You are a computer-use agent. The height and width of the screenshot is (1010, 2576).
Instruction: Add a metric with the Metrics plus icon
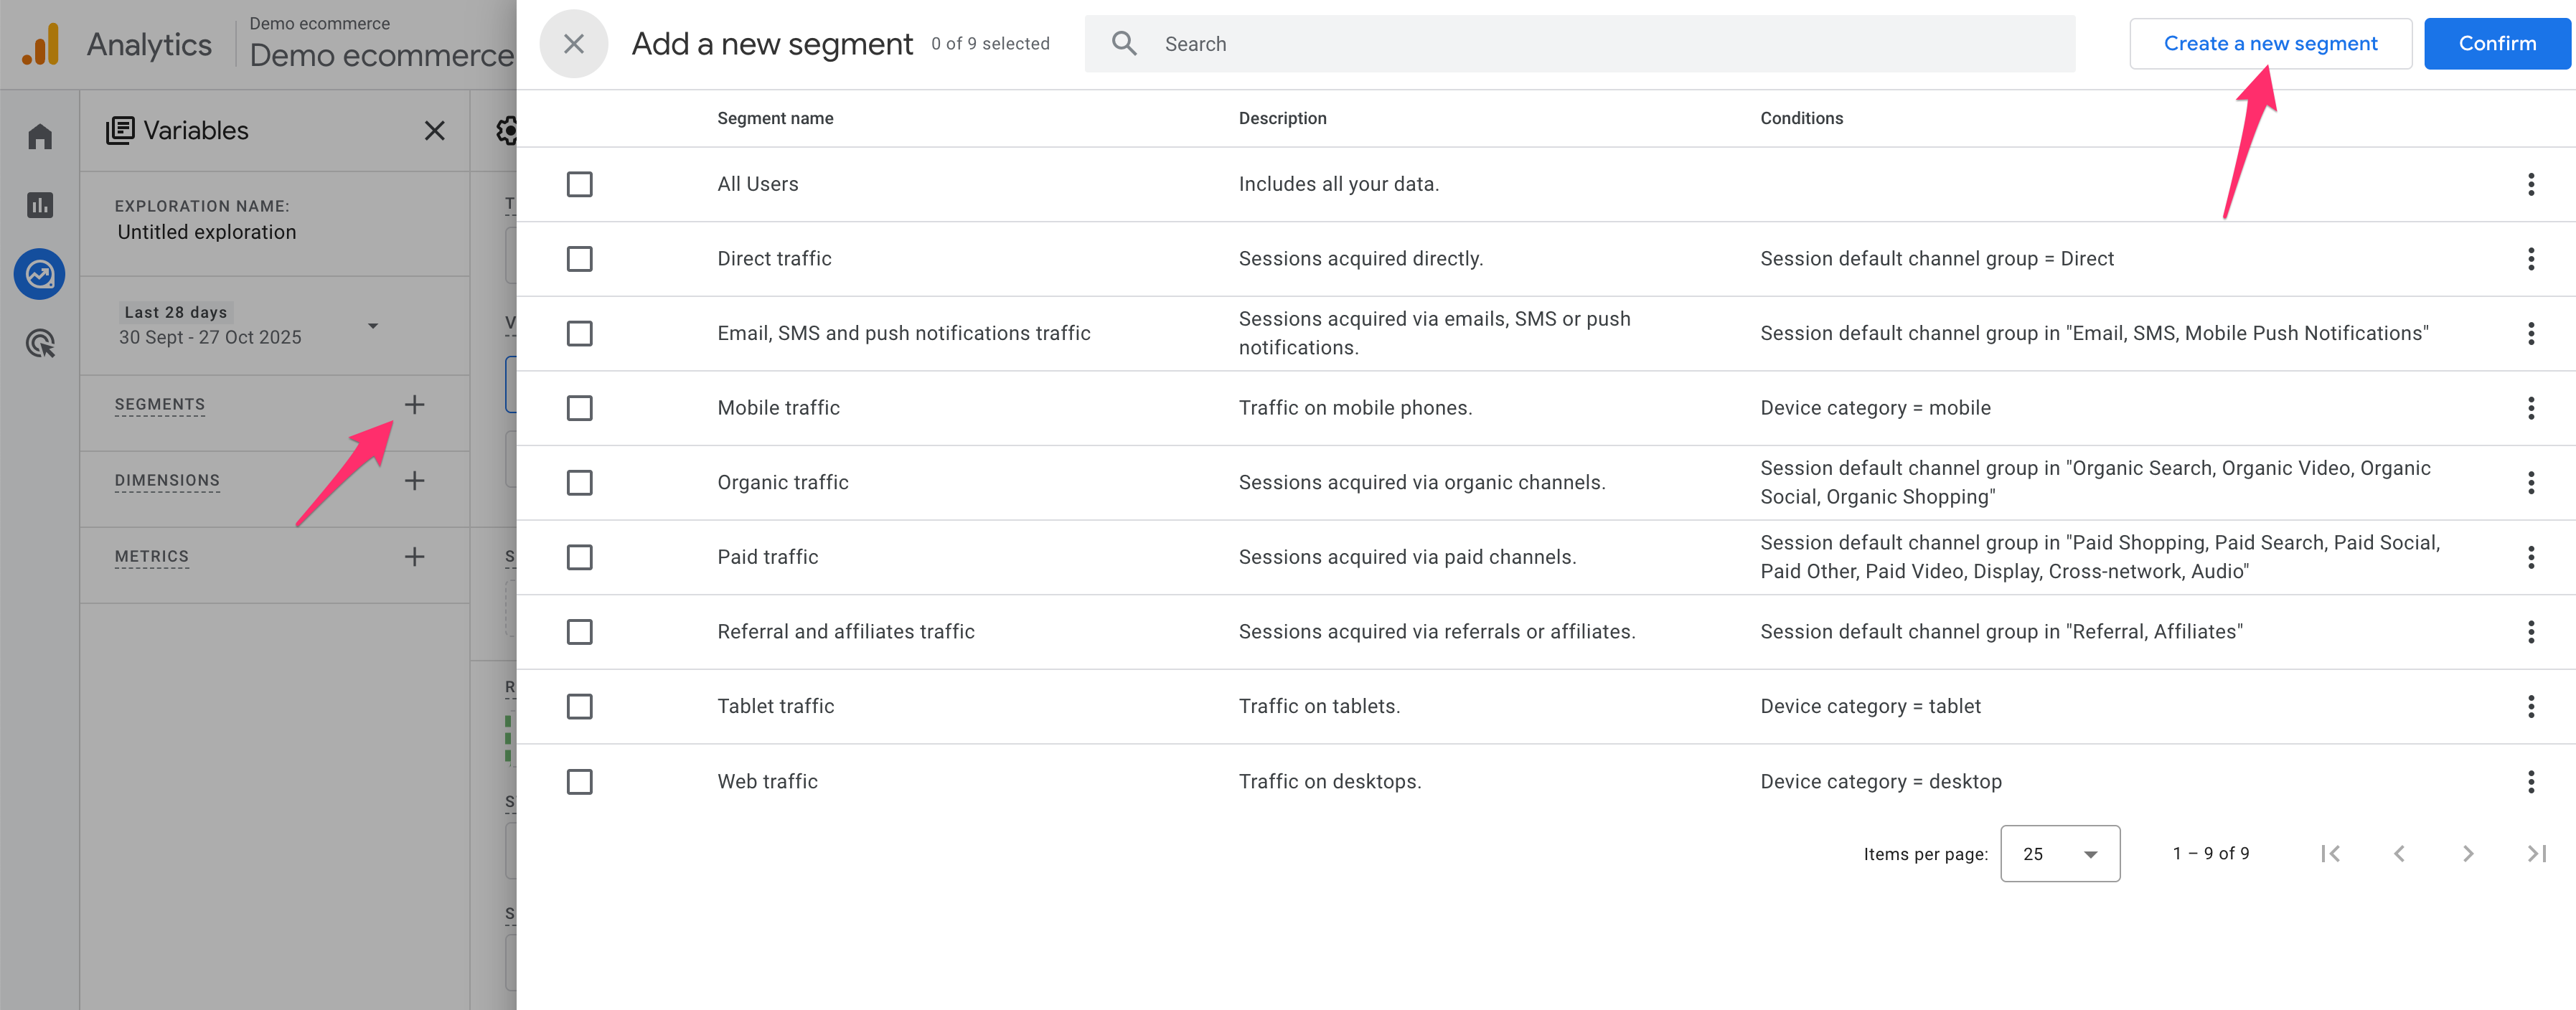tap(414, 556)
